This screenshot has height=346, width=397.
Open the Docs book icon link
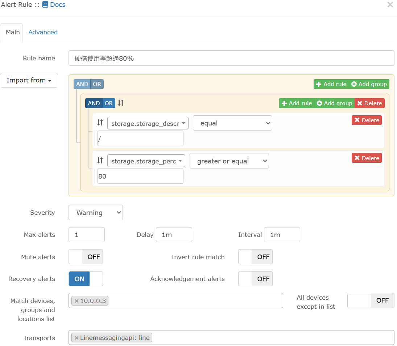coord(45,5)
